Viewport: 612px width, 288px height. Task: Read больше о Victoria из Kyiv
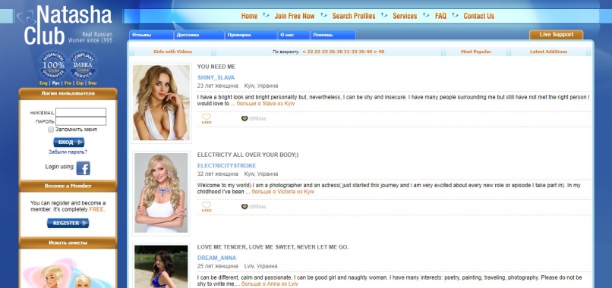(x=282, y=192)
